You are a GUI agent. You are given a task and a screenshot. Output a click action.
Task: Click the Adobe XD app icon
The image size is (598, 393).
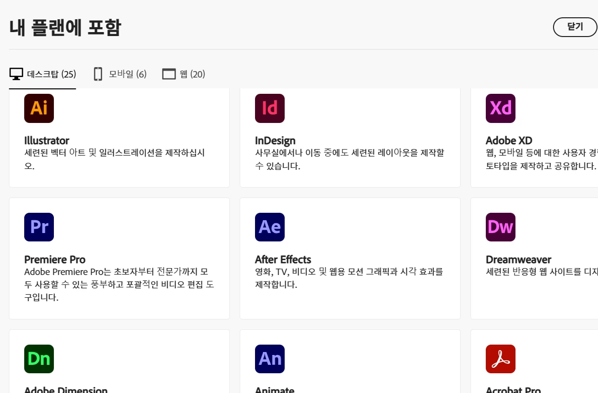(501, 108)
